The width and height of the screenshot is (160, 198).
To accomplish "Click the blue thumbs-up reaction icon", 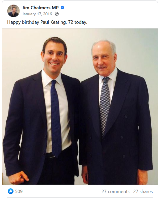I will click(11, 191).
